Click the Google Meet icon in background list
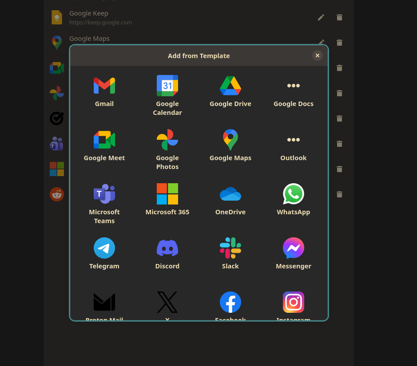417x366 pixels. tap(57, 68)
